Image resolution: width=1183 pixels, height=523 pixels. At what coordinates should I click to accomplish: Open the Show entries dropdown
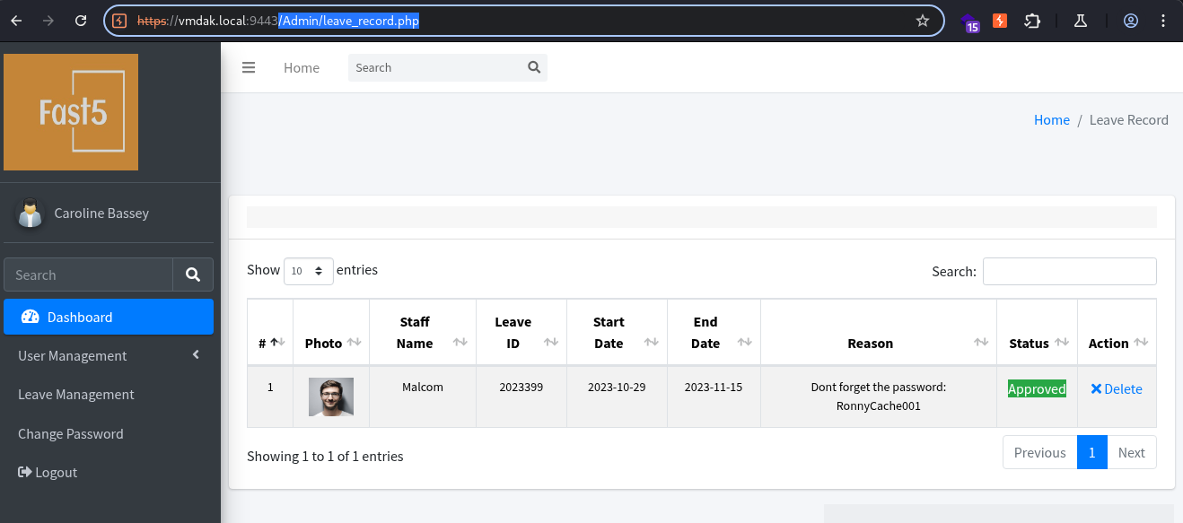pyautogui.click(x=309, y=271)
